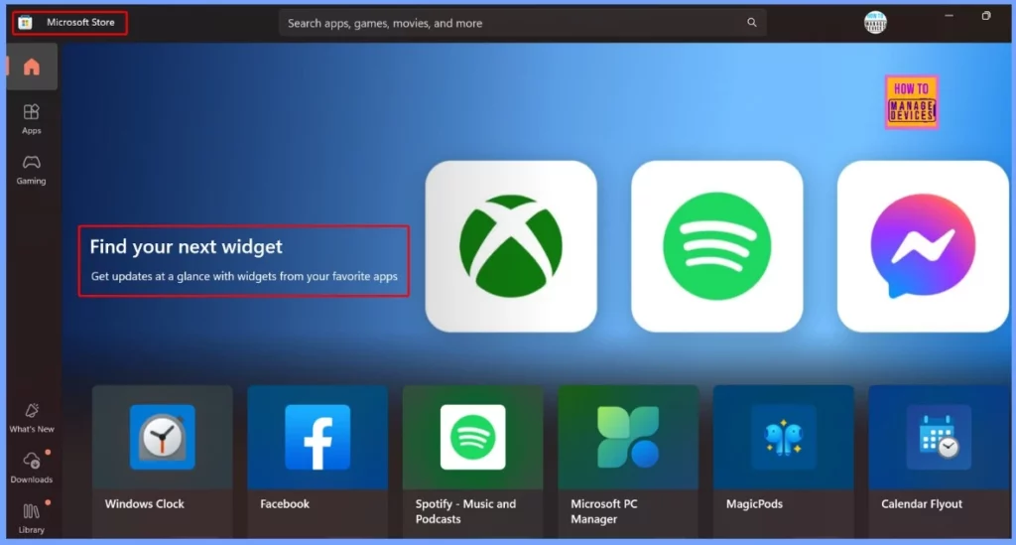Click the Microsoft Store logo icon
Image resolution: width=1016 pixels, height=545 pixels.
tap(25, 23)
